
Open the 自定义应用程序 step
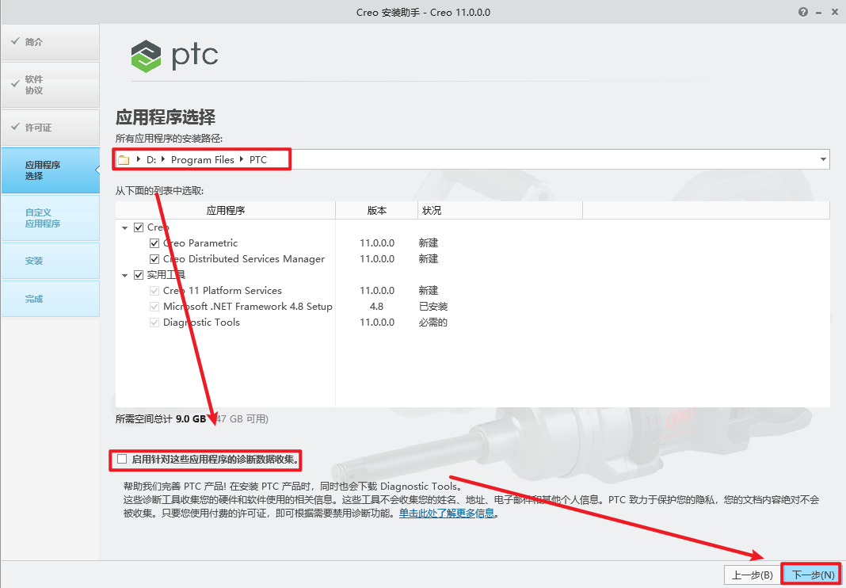(x=43, y=218)
